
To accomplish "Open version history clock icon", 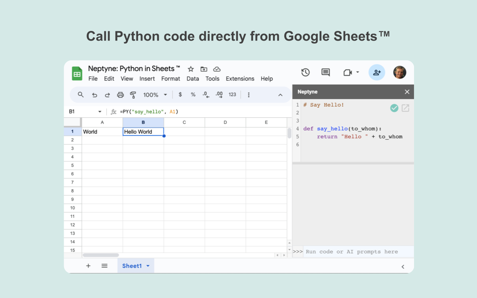I will (x=306, y=72).
